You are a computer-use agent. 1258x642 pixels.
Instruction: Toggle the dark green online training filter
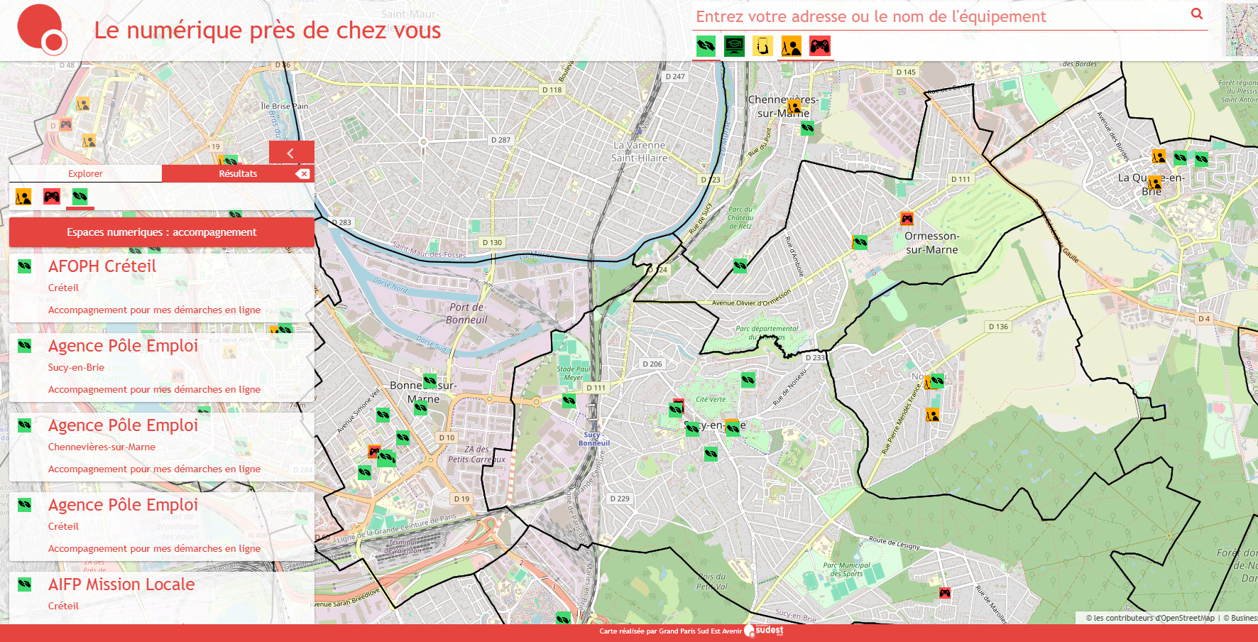pos(734,46)
